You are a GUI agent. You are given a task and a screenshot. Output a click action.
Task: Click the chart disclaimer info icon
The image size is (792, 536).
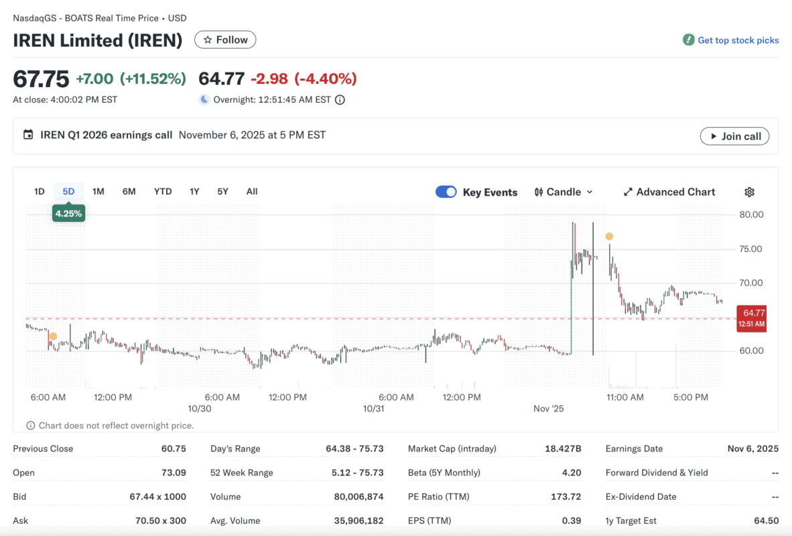coord(31,425)
